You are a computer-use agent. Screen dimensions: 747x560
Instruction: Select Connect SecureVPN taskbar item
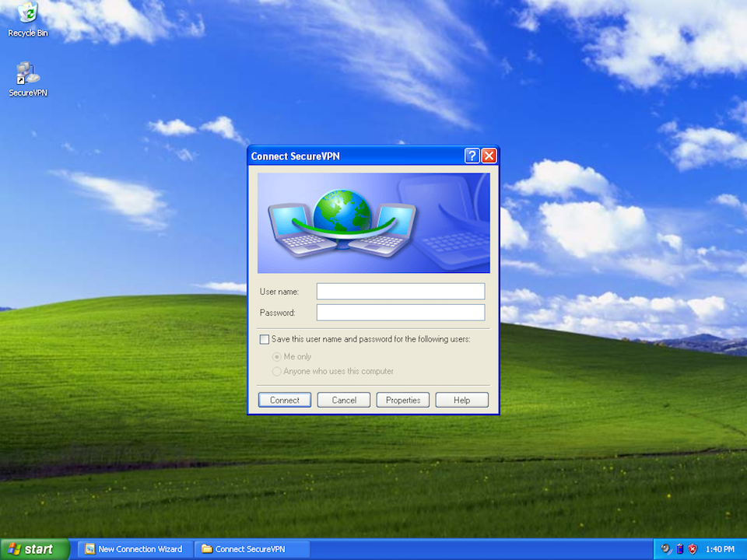[252, 549]
